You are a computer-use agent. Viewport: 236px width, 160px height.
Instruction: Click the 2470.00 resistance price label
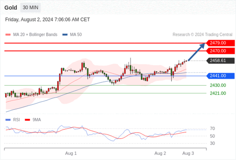220,51
